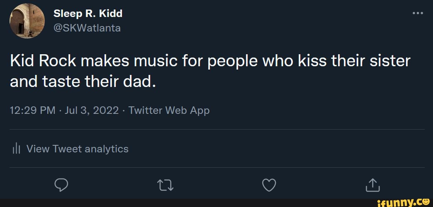This screenshot has height=207, width=433.
Task: Open the share tweet icon
Action: coord(373,185)
